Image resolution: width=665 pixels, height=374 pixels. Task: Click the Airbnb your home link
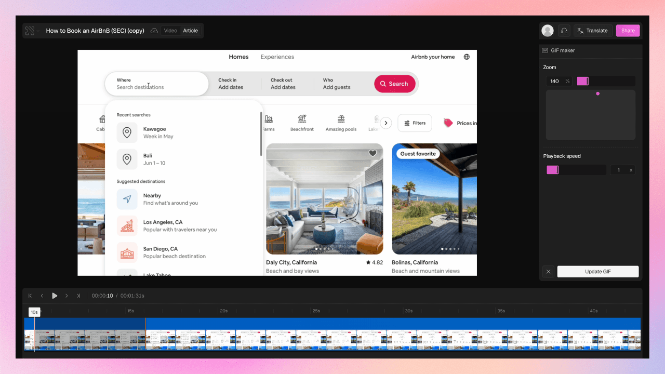[x=433, y=57]
